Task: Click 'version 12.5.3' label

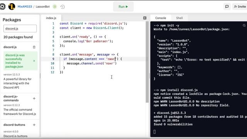Action: click(12, 75)
